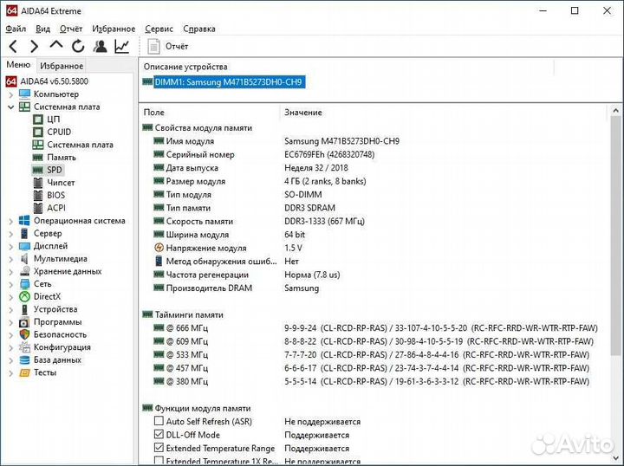Click the База данных database icon
The width and height of the screenshot is (624, 466).
[x=24, y=359]
